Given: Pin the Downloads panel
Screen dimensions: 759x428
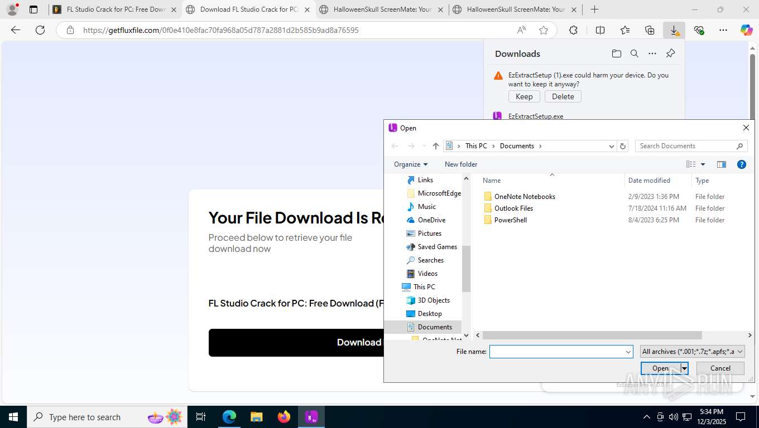Looking at the screenshot, I should click(x=671, y=53).
